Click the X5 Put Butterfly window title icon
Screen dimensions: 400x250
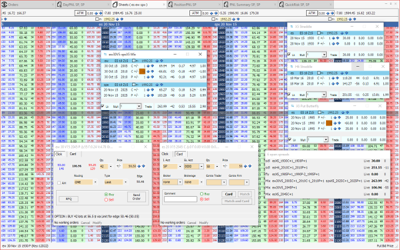click(x=292, y=106)
